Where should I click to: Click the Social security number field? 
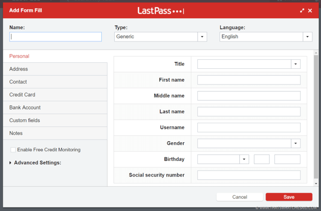[249, 175]
